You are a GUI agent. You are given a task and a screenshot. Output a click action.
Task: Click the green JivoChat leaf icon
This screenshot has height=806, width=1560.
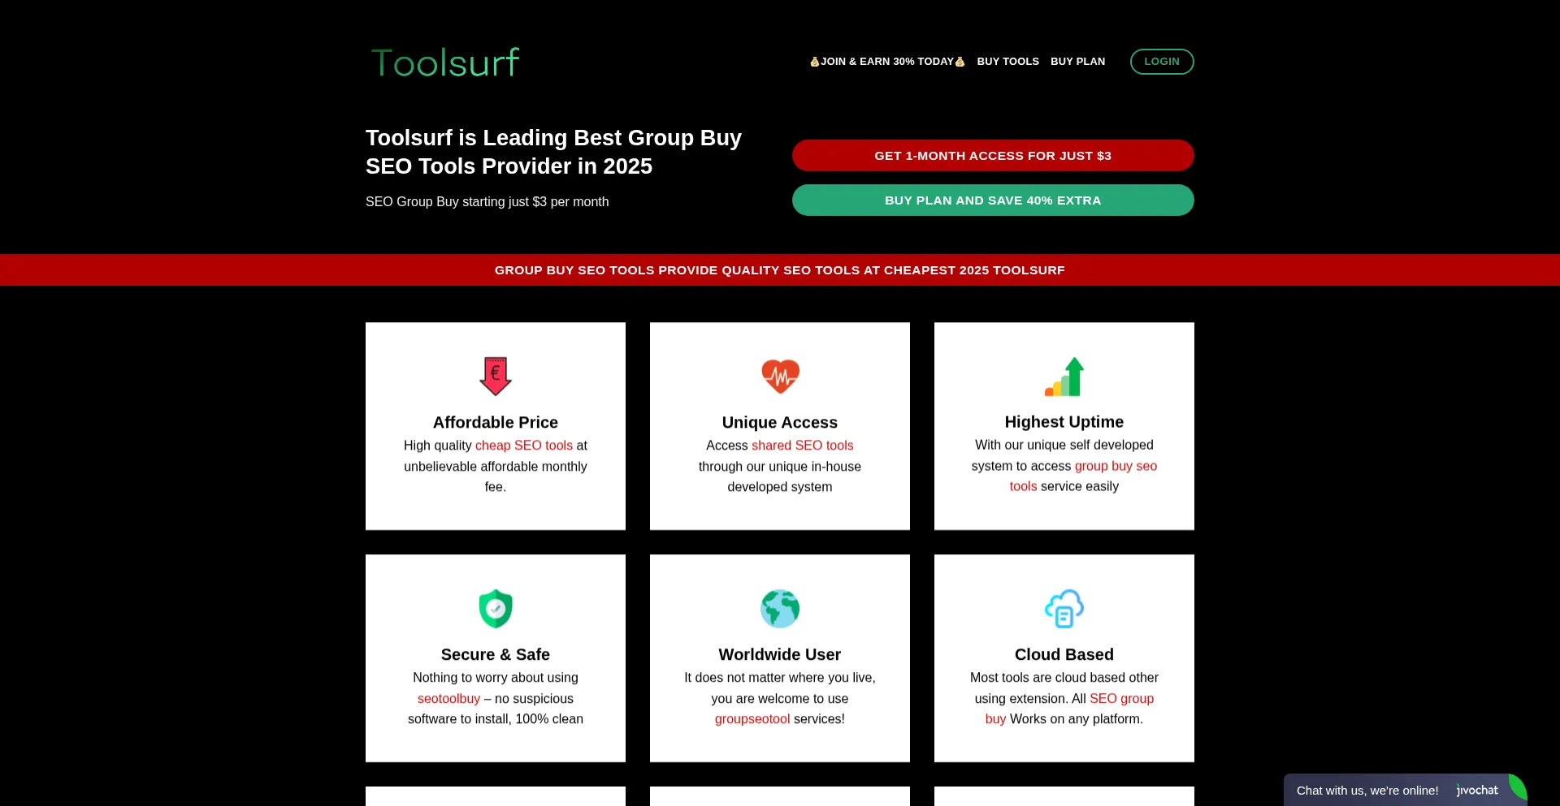pos(1516,788)
